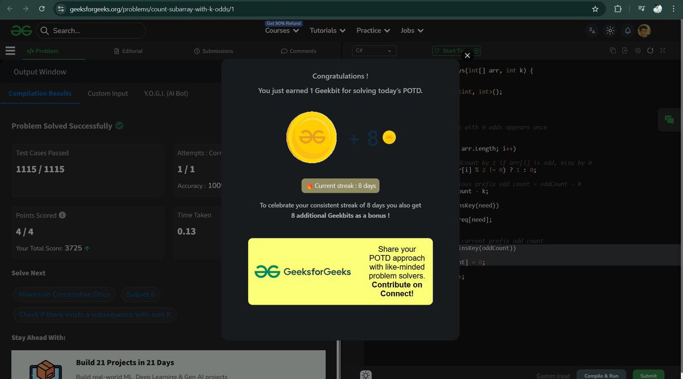Click the Total Score 3725 value
Viewport: 683px width, 379px height.
click(x=73, y=248)
